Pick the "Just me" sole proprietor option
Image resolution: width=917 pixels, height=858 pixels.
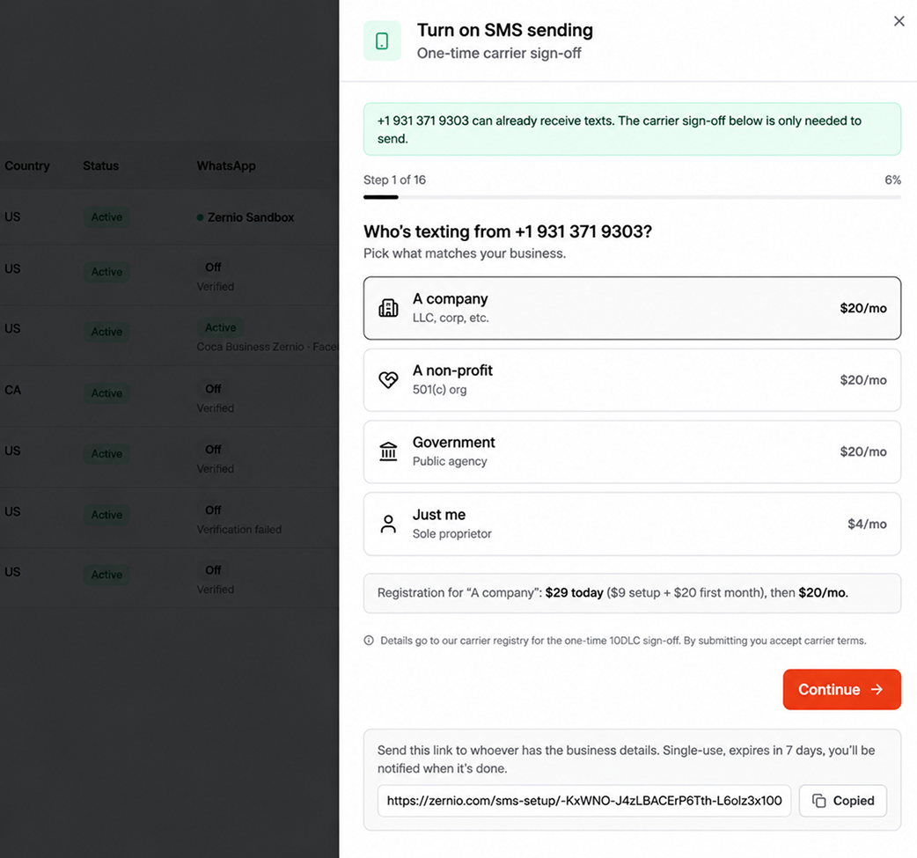pyautogui.click(x=632, y=524)
